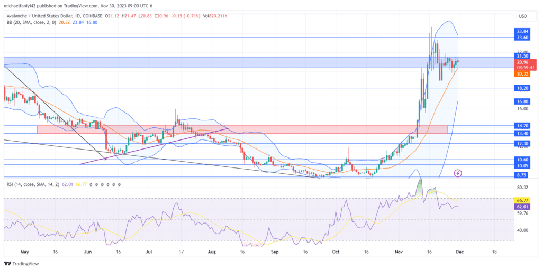Screen dimensions: 542x270
Task: Click the May label on the time axis
Action: point(24,252)
